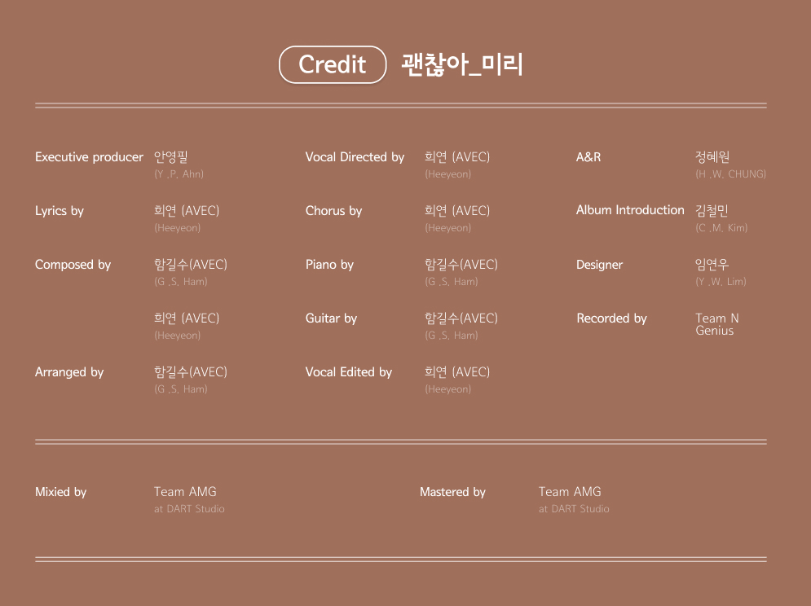Click the Chorus by label
This screenshot has width=811, height=606.
pyautogui.click(x=333, y=211)
